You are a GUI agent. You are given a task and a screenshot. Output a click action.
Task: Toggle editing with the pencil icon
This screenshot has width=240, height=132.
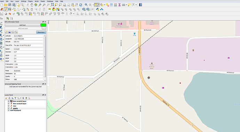[6, 9]
